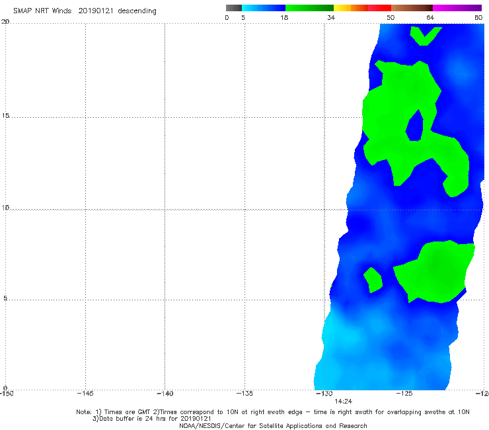Click the longitude axis label '-135'

tap(244, 394)
